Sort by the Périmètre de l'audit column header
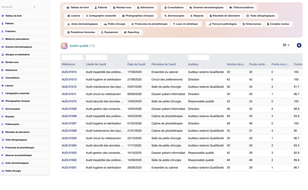308x190 pixels. 163,64
